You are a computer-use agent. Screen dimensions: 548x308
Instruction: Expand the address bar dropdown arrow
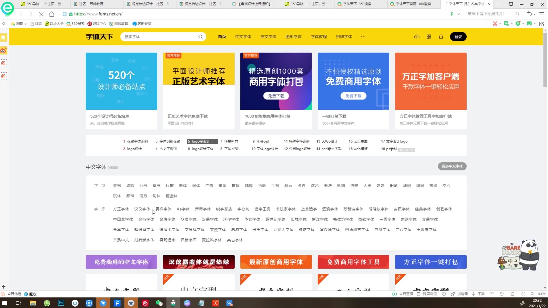tap(458, 14)
